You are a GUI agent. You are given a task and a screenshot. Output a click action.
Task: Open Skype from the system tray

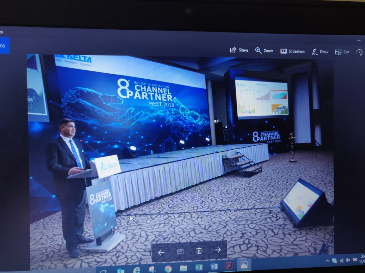click(334, 260)
